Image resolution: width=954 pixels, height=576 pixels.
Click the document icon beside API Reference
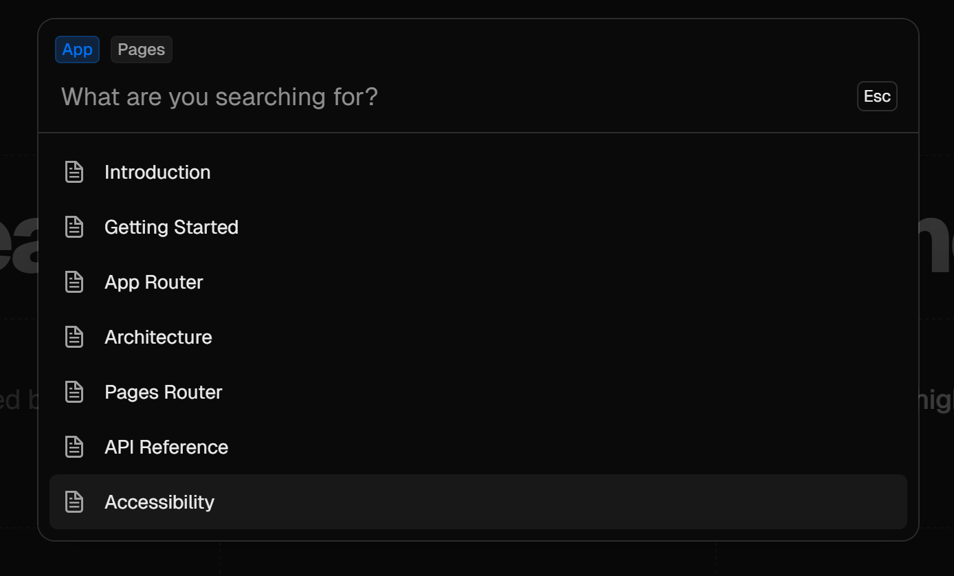click(x=74, y=447)
